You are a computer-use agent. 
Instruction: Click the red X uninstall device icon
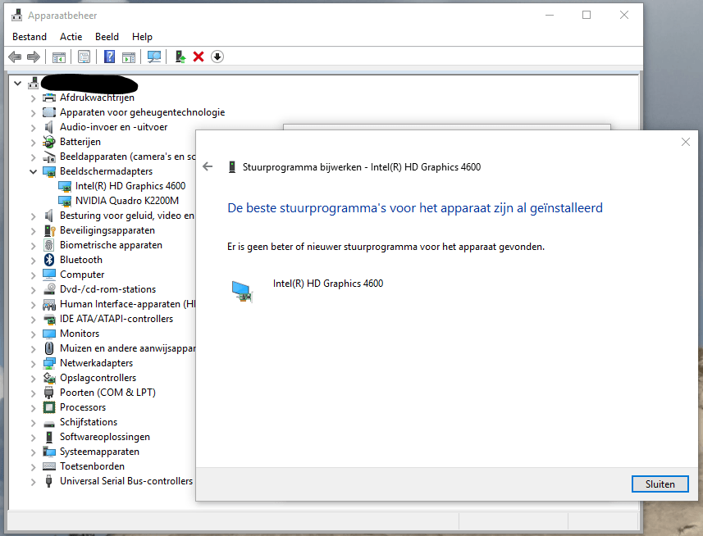click(x=199, y=57)
